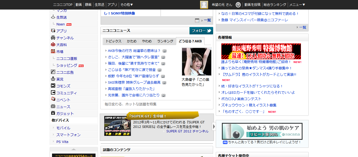Switch to トピックス news tab

pos(114,41)
